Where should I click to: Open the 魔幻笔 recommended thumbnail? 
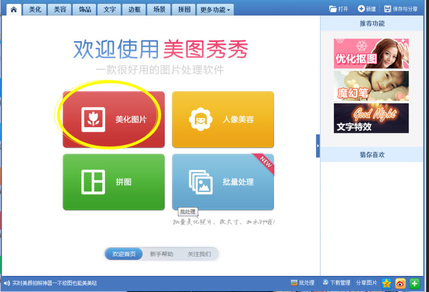pyautogui.click(x=371, y=86)
